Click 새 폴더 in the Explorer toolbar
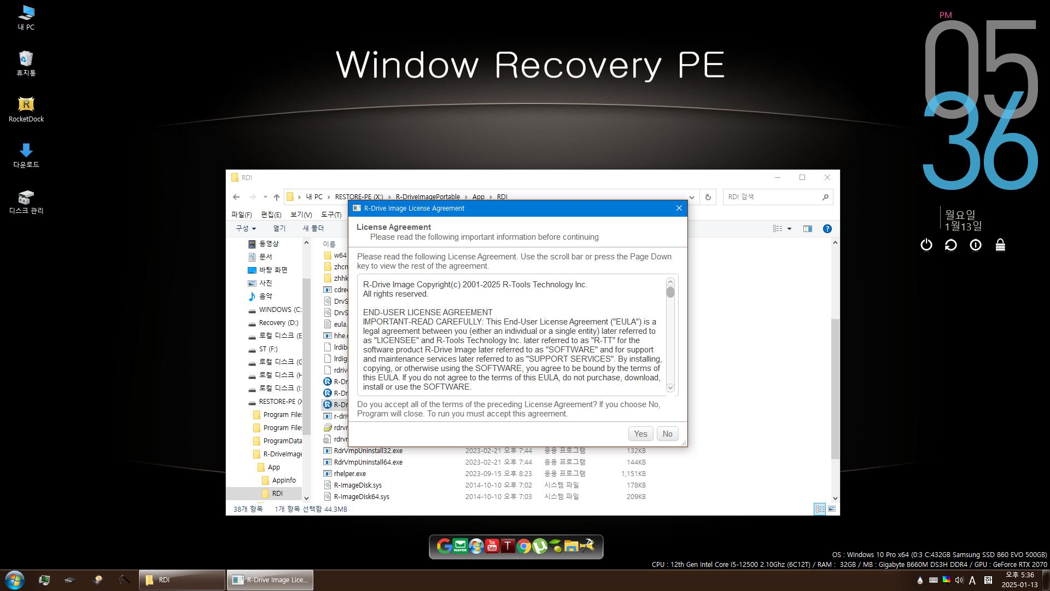 tap(313, 228)
